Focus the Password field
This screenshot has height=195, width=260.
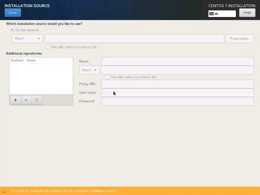pyautogui.click(x=177, y=101)
